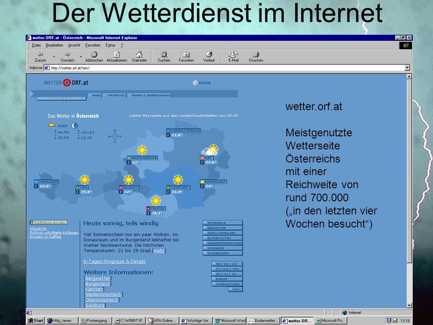This screenshot has height=325, width=433.
Task: Click the sun icon over Steiermark
Action: click(178, 180)
